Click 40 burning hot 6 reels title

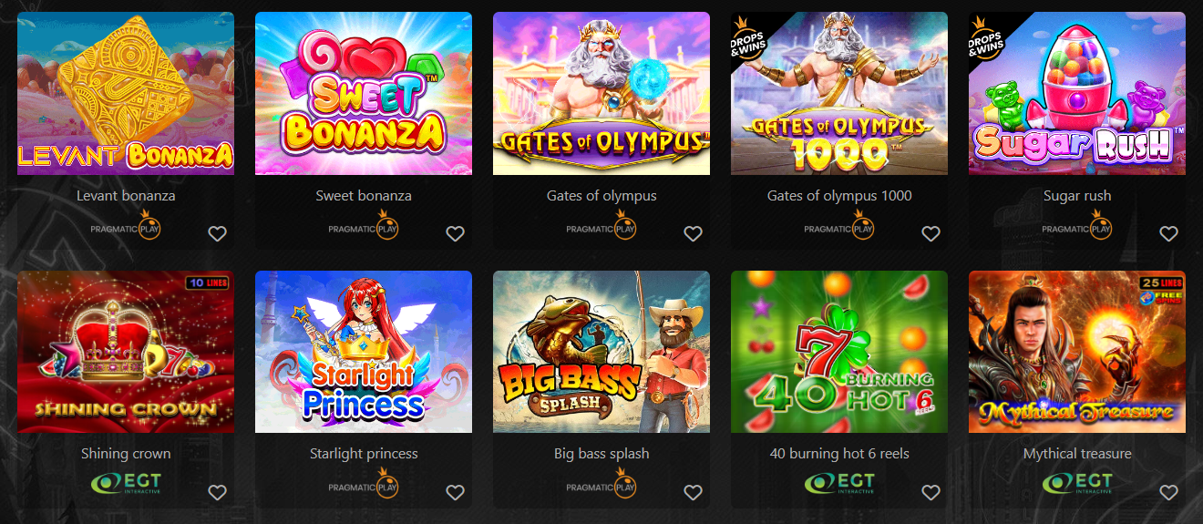(839, 454)
